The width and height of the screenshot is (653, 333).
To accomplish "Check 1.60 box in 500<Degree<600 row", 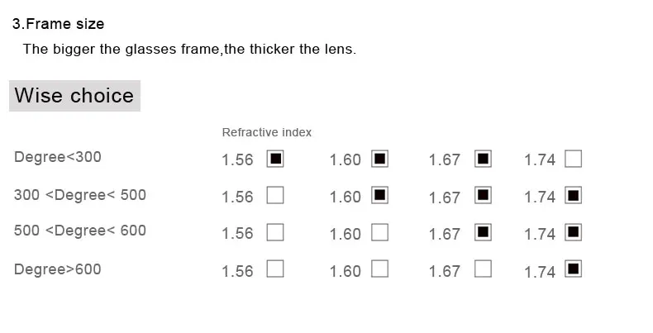I will (379, 232).
